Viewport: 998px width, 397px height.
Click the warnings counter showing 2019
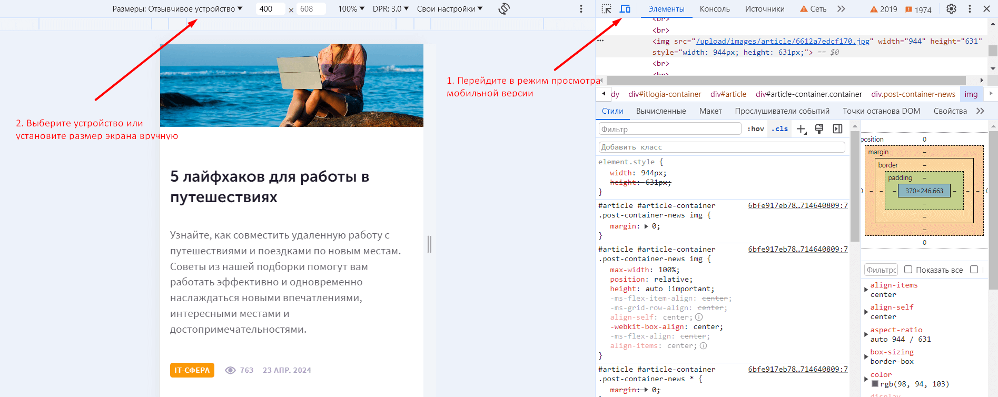pos(883,9)
